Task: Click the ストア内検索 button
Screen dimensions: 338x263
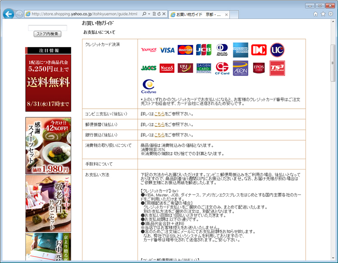Action: 47,34
